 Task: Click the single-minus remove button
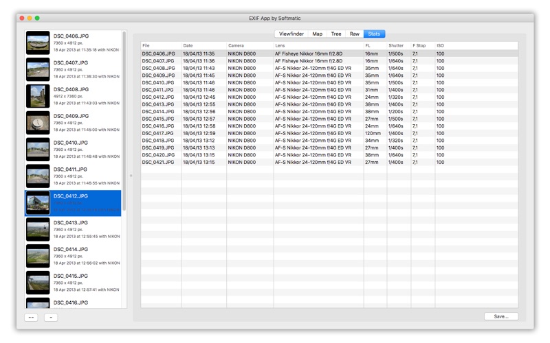click(x=51, y=318)
